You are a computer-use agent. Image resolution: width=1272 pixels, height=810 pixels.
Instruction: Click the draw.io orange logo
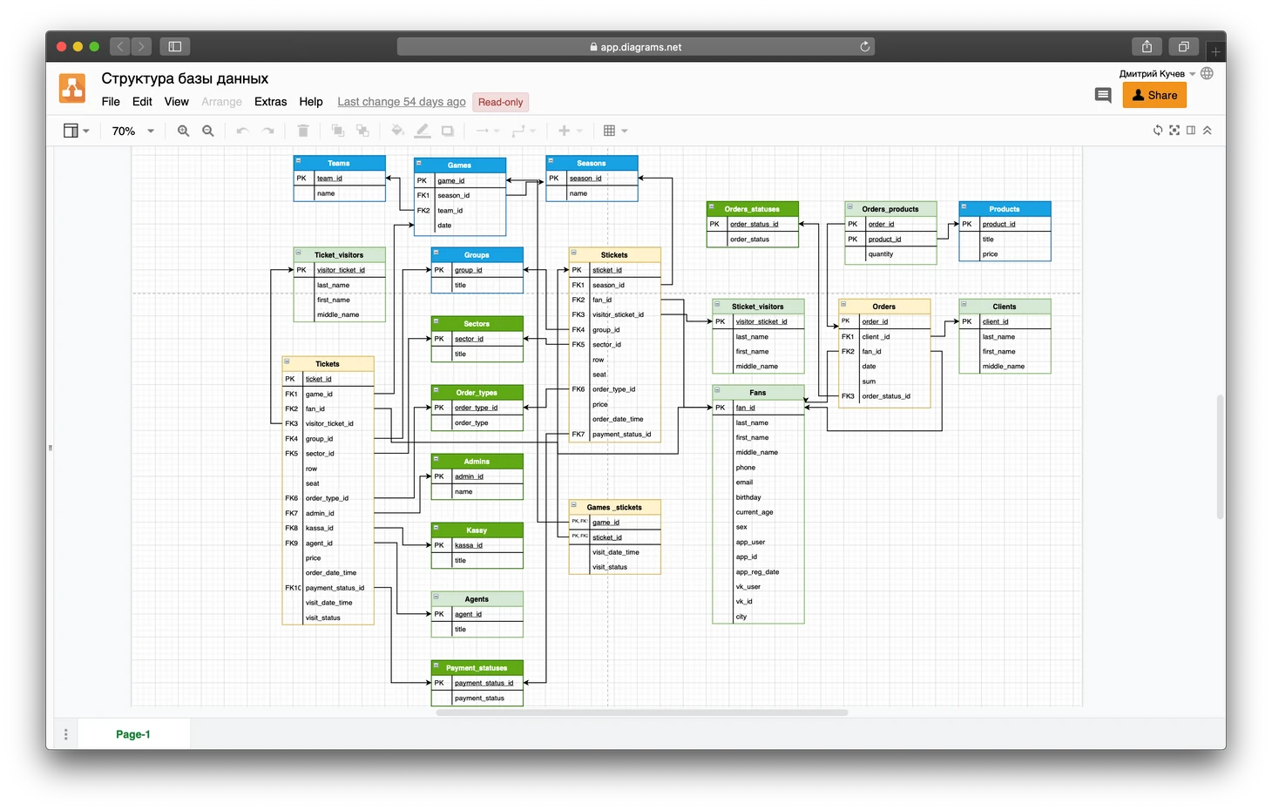click(72, 89)
